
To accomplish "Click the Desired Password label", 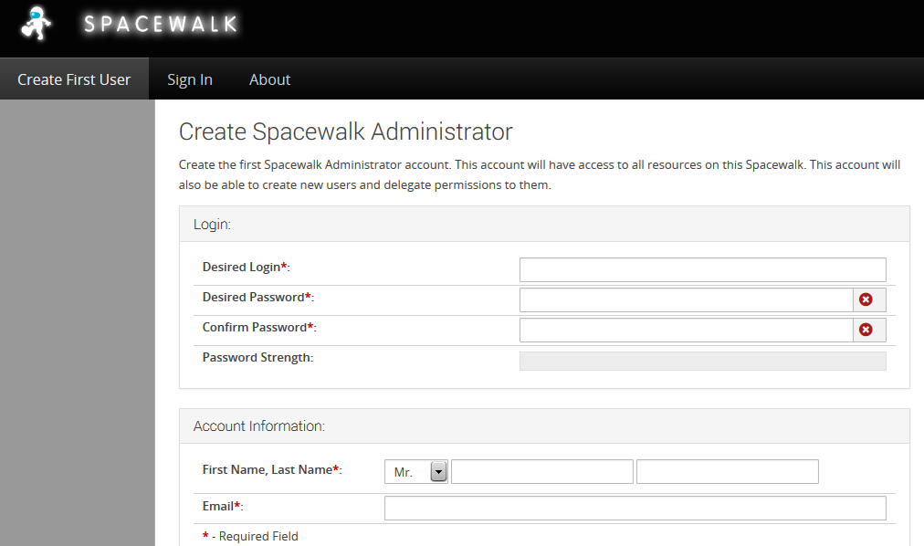I will coord(258,297).
